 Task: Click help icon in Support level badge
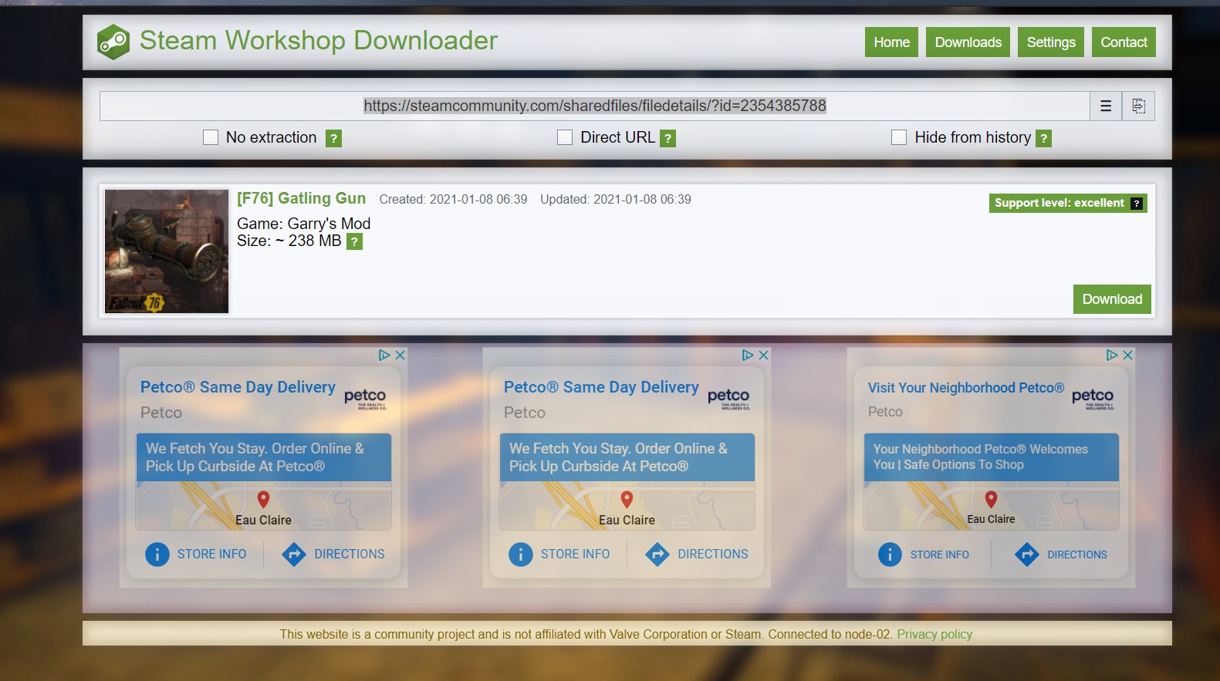[1137, 204]
